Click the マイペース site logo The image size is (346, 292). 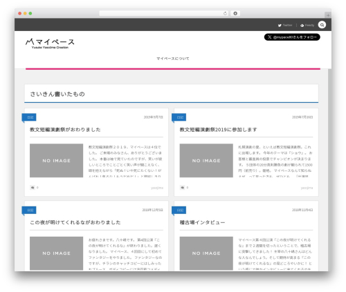coord(50,43)
